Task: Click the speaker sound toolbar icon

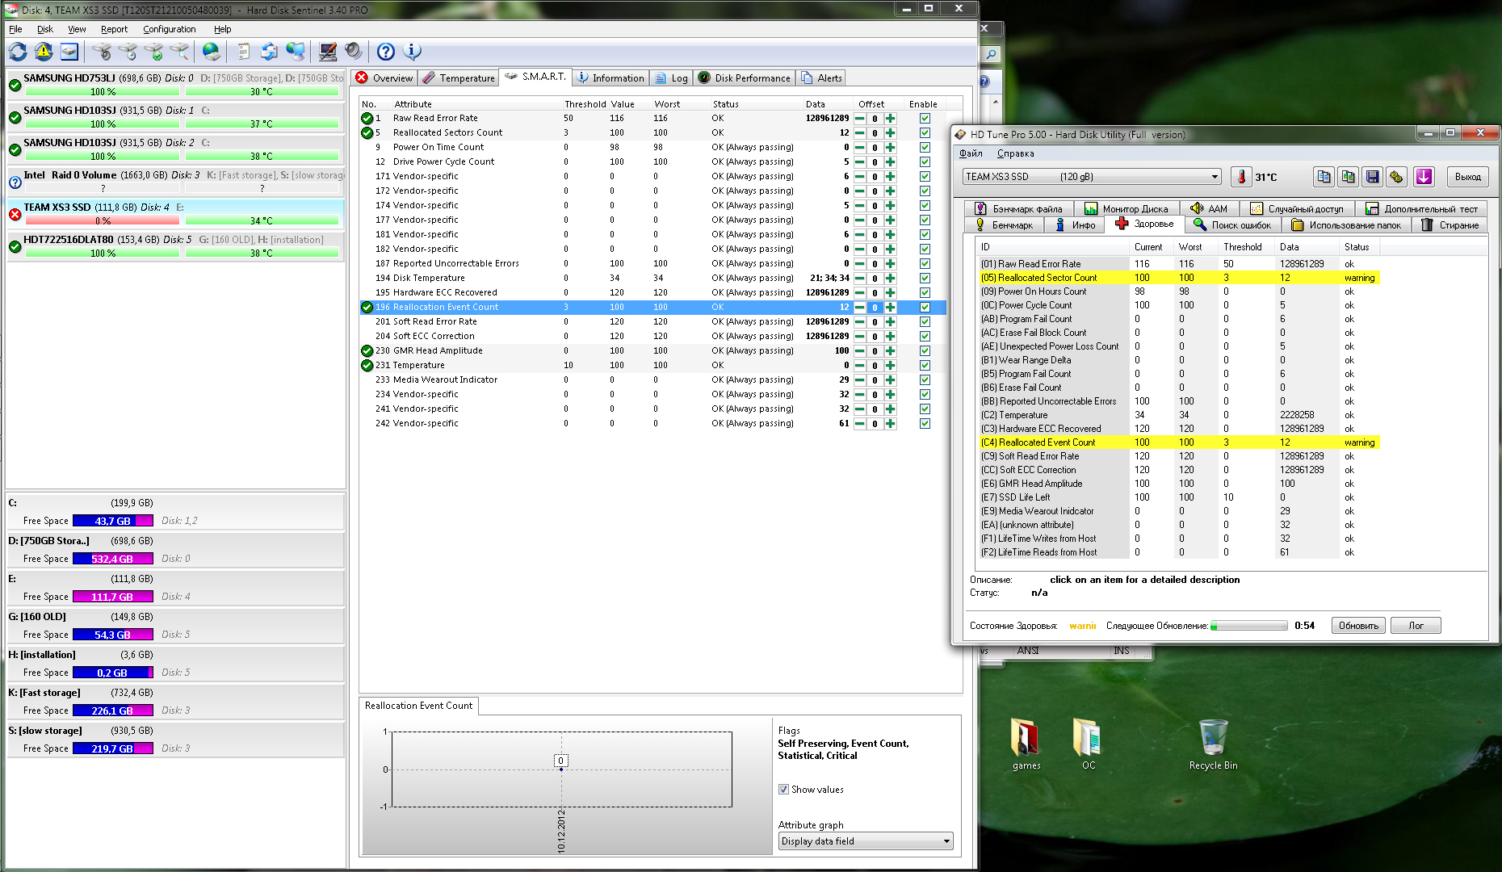Action: click(x=353, y=52)
